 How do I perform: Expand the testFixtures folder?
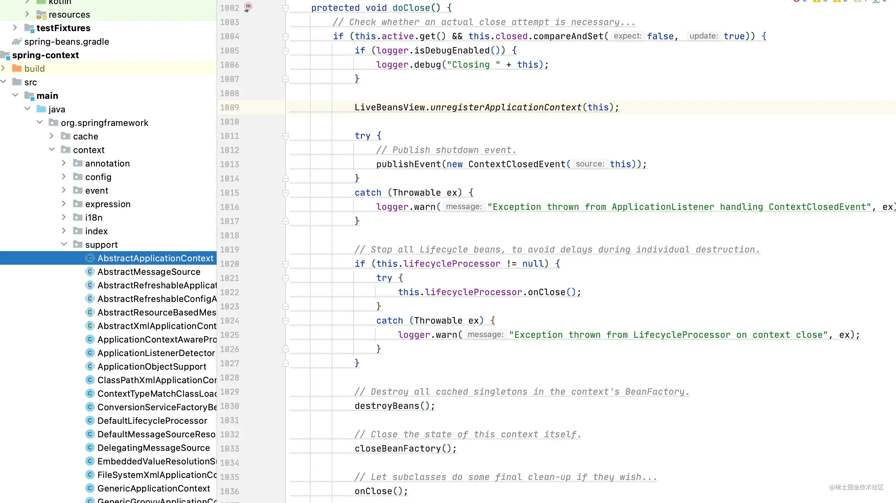(x=15, y=28)
